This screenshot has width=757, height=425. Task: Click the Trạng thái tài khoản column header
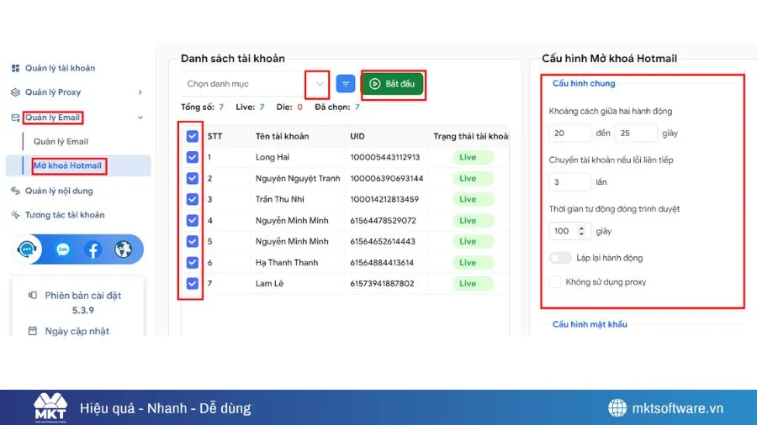tap(470, 136)
